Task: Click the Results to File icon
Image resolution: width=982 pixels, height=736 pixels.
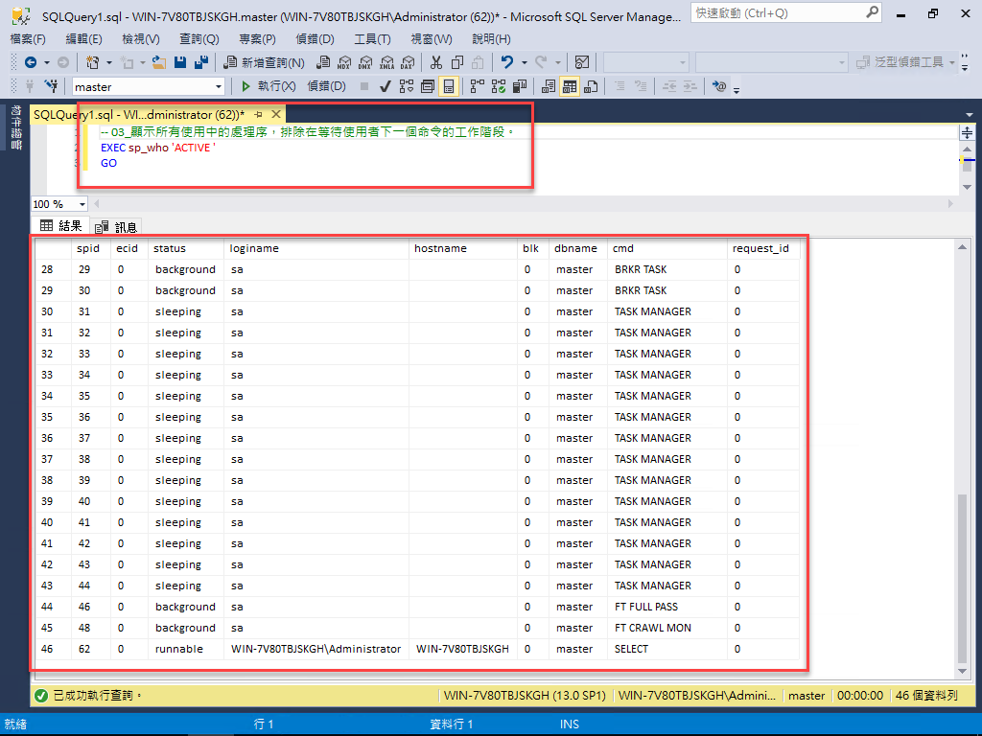Action: [591, 85]
